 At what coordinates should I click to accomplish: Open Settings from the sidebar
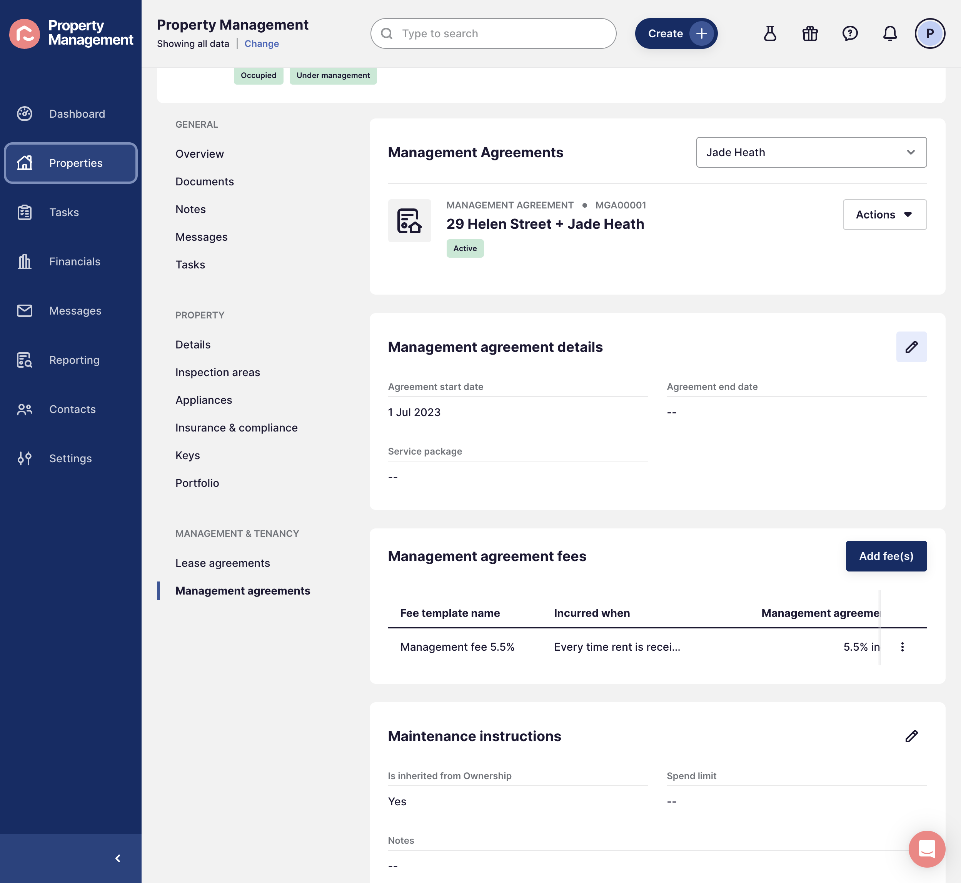pos(71,458)
